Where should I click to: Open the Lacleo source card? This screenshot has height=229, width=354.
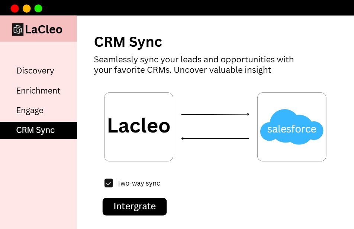click(138, 127)
